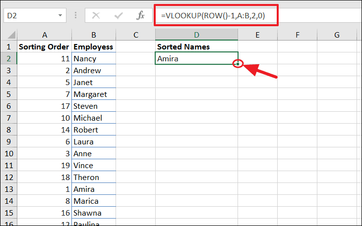Select row 11 header
362x226 pixels.
tap(8, 166)
